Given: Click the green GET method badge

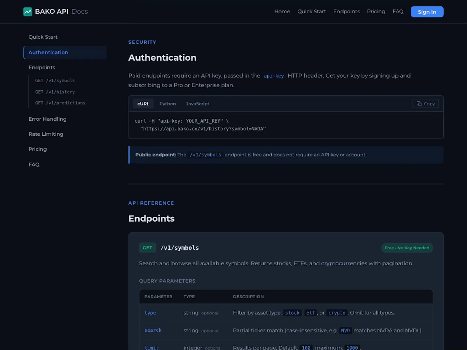Looking at the screenshot, I should coord(147,248).
